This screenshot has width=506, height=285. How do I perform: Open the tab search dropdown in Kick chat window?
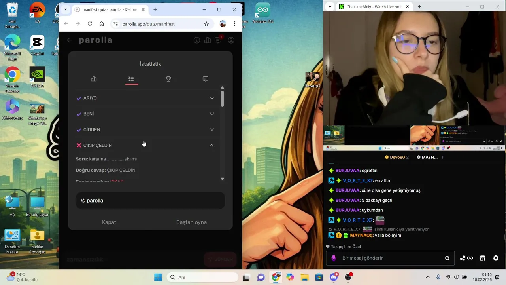(x=329, y=7)
